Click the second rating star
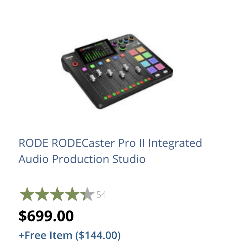This screenshot has height=249, width=230. pyautogui.click(x=42, y=194)
